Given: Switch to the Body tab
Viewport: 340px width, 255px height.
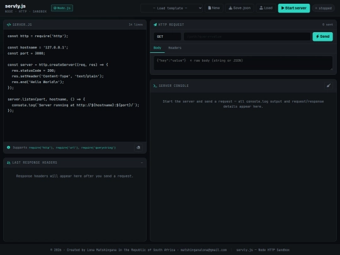Looking at the screenshot, I should pos(157,48).
